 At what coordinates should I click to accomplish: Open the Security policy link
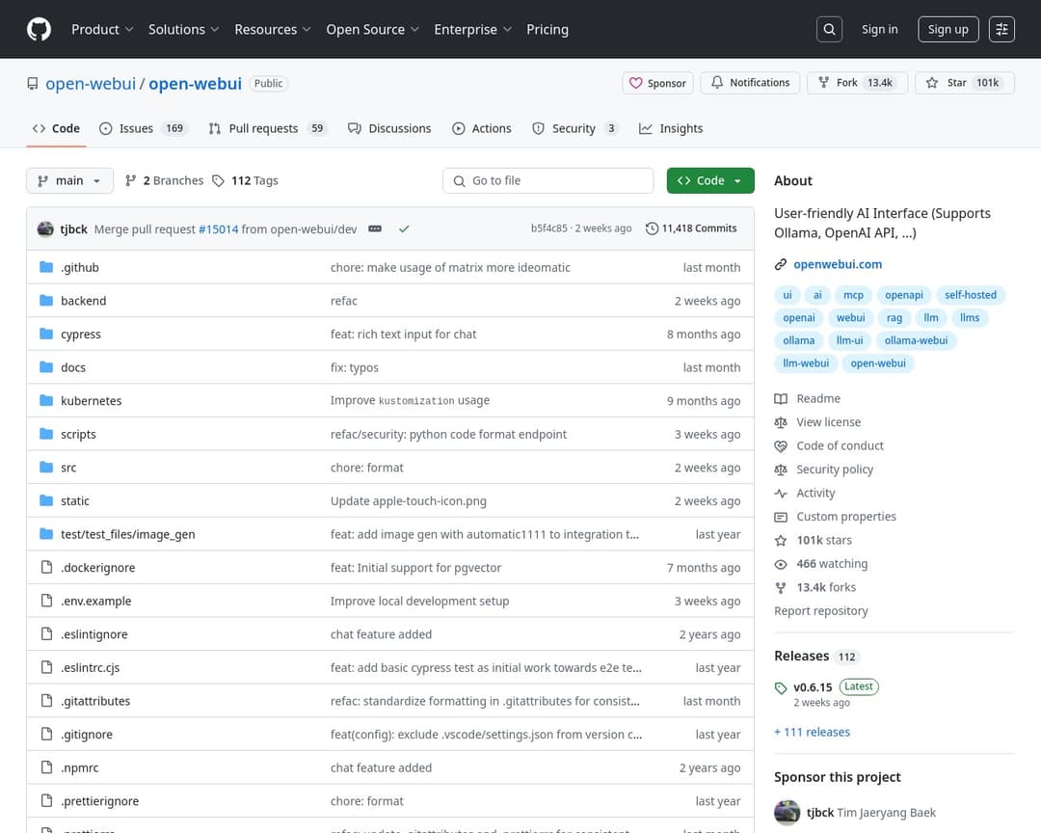(835, 470)
